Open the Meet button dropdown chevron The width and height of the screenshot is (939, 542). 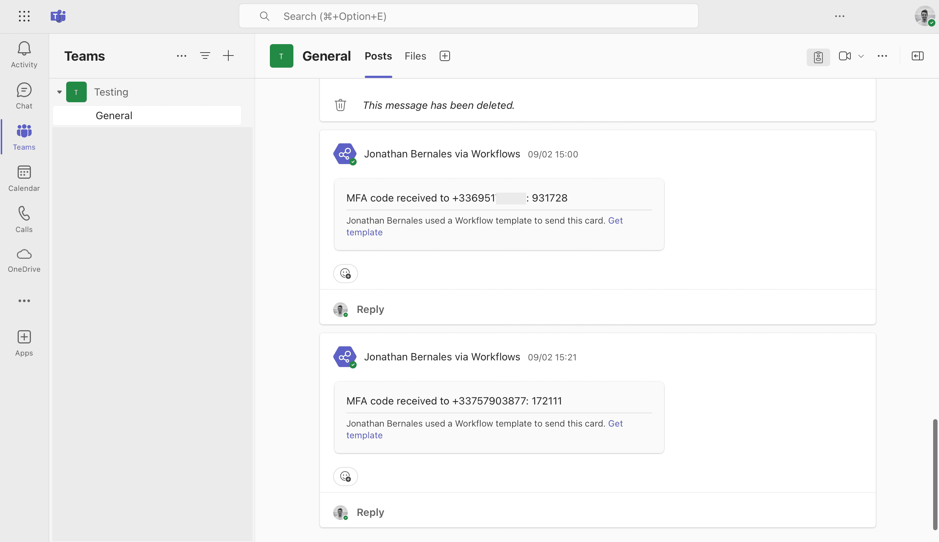click(x=861, y=56)
